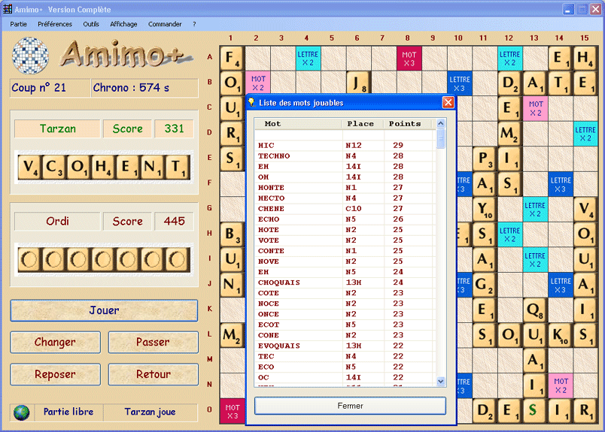Click the lightbulb icon in dialog title
Viewport: 605px width, 432px height.
(251, 102)
